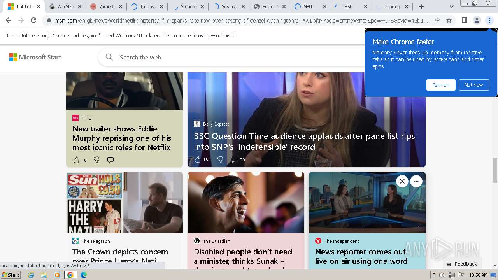Click the 10:58 AM clock

478,275
